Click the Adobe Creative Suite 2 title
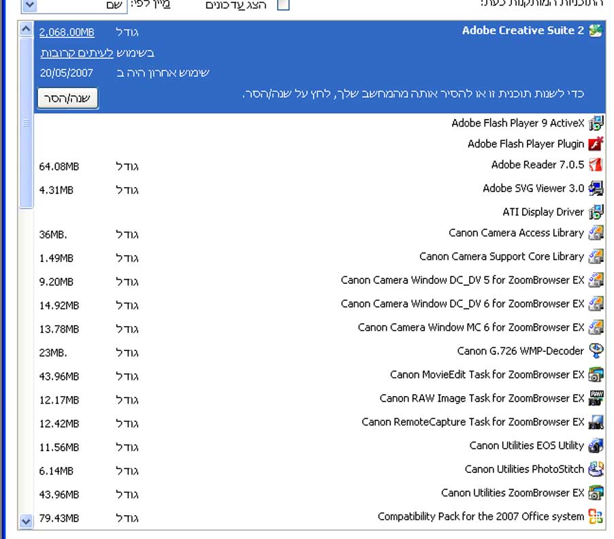This screenshot has height=539, width=614. (523, 31)
